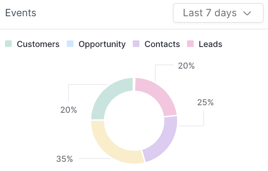Click the 35% data label
The height and width of the screenshot is (171, 268).
point(65,159)
